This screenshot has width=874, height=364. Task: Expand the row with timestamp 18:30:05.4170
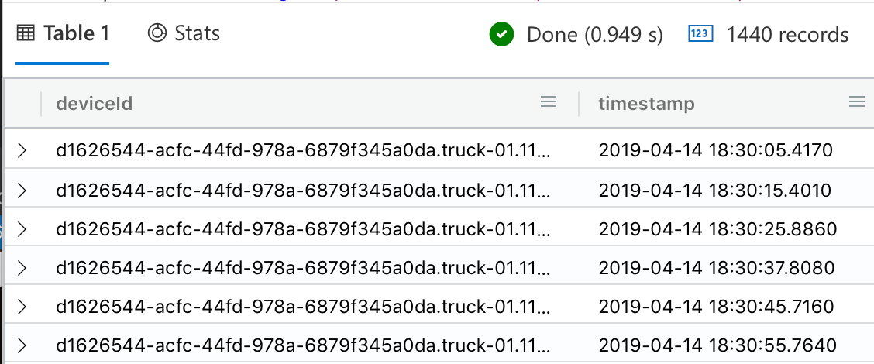[22, 150]
